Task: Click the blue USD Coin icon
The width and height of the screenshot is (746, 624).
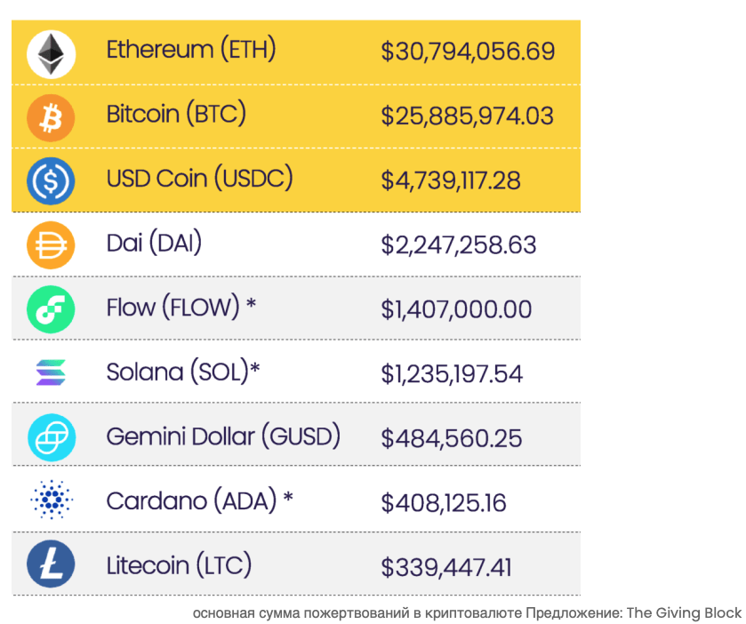Action: click(x=51, y=181)
